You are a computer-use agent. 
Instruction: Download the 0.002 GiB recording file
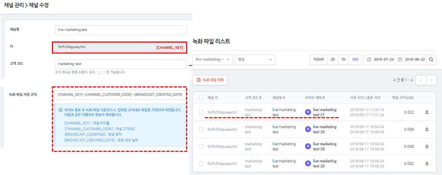point(427,163)
